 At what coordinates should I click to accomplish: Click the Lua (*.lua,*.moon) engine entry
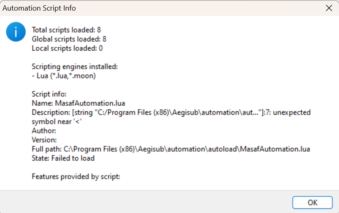pyautogui.click(x=63, y=76)
